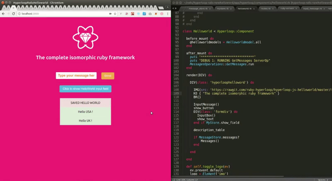The height and width of the screenshot is (181, 332).
Task: Click 'before_mount do' on line 94
Action: click(x=200, y=39)
